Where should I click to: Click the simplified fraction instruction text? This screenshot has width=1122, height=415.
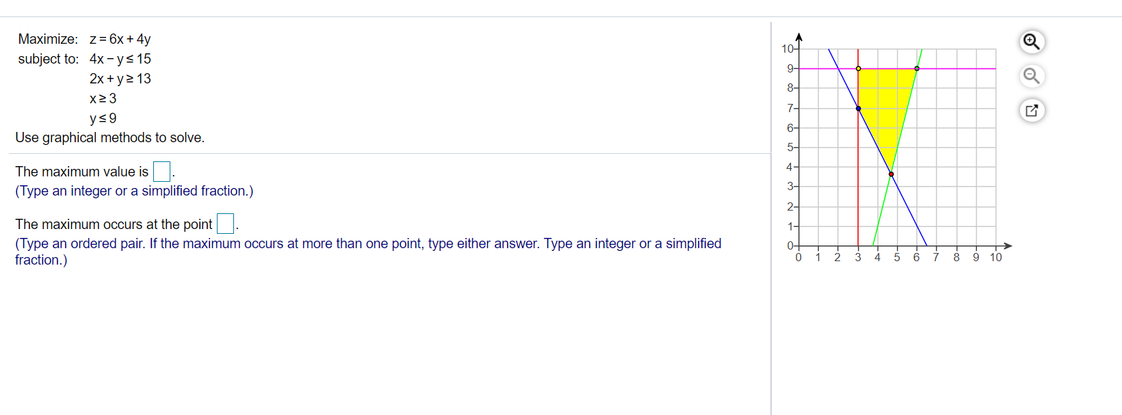(x=133, y=191)
